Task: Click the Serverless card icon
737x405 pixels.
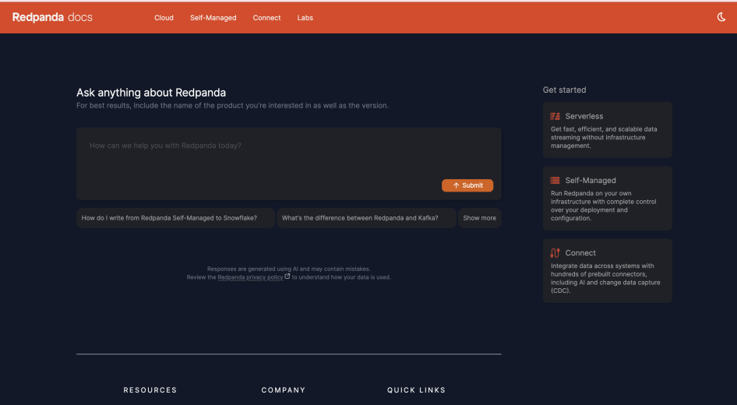Action: tap(555, 116)
